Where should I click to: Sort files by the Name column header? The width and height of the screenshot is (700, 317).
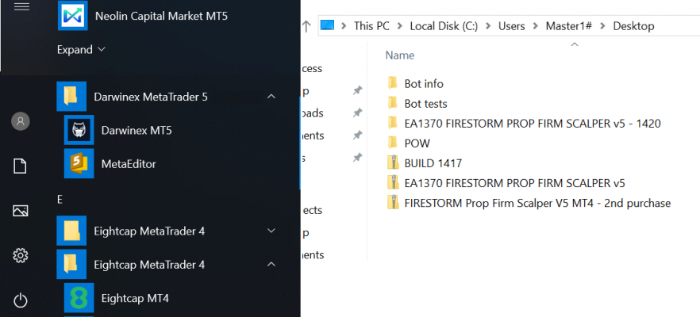[400, 55]
